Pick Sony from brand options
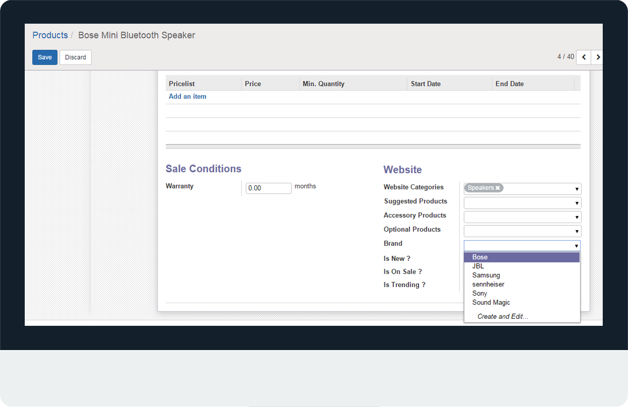 (x=522, y=294)
